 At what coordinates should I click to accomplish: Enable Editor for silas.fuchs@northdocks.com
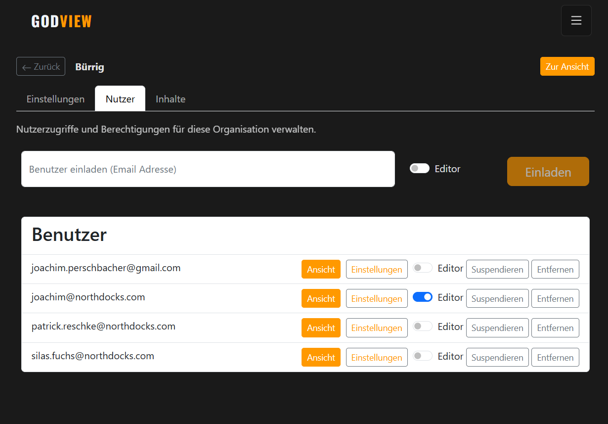(x=423, y=355)
